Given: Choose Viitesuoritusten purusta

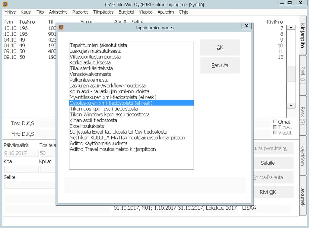Looking at the screenshot, I should 132,57.
